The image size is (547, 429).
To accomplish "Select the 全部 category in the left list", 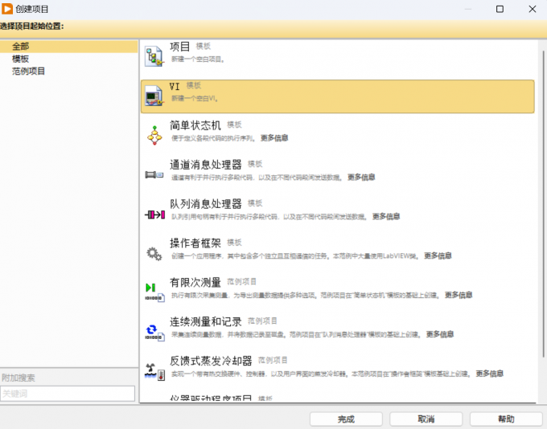I will (68, 47).
